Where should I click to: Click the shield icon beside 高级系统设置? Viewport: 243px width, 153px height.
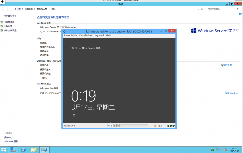point(2,30)
